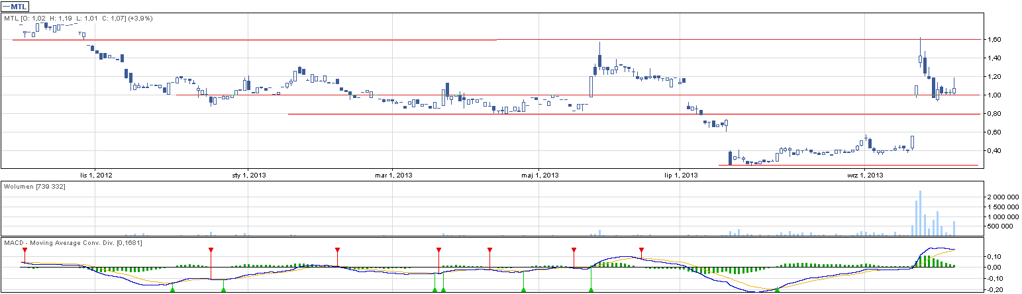1022x294 pixels.
Task: Click the 0,80 price axis label
Action: pyautogui.click(x=994, y=114)
